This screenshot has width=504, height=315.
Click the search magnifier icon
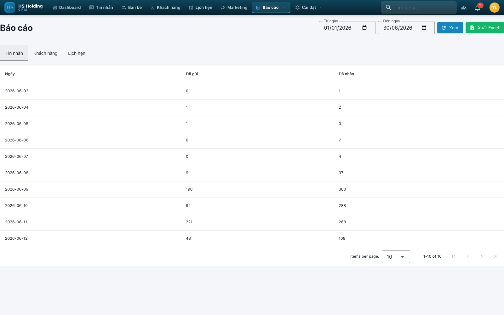click(389, 8)
